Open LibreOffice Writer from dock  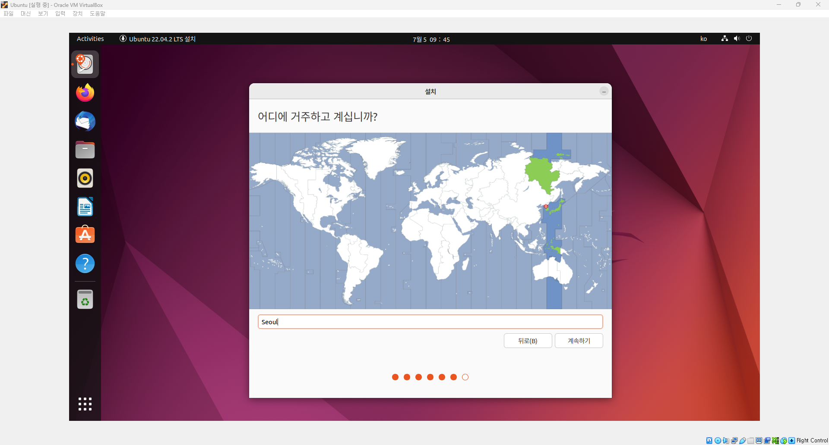tap(85, 207)
